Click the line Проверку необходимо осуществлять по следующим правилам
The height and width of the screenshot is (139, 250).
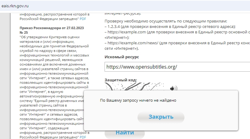pyautogui.click(x=166, y=21)
